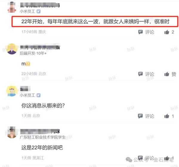Click the text '这是22年的新闻吧'
Screen dimensions: 179x167
click(x=42, y=148)
